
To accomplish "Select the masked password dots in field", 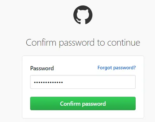I will [48, 82].
